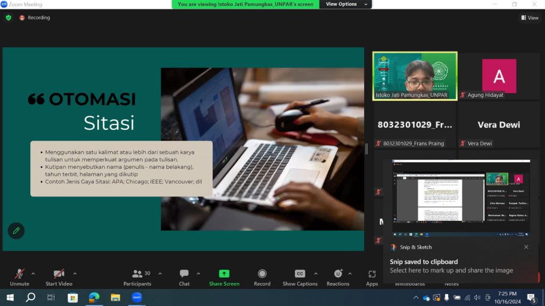Select Istoko Jati Pamungkas_UNPAR video tile
This screenshot has width=545, height=306.
pyautogui.click(x=415, y=76)
